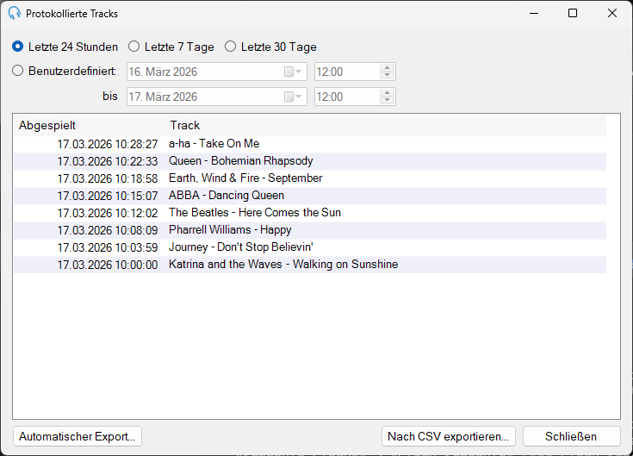Maximize the Protokollierte Tracks window
The width and height of the screenshot is (633, 456).
point(573,13)
